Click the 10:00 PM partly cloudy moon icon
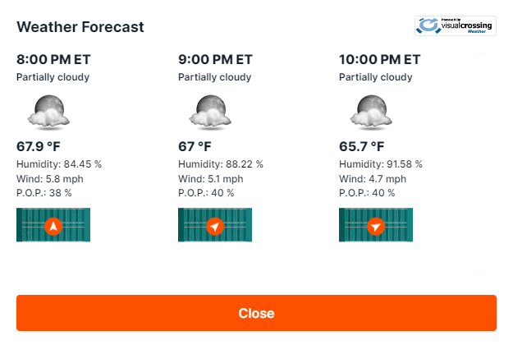513x345 pixels. coord(371,111)
